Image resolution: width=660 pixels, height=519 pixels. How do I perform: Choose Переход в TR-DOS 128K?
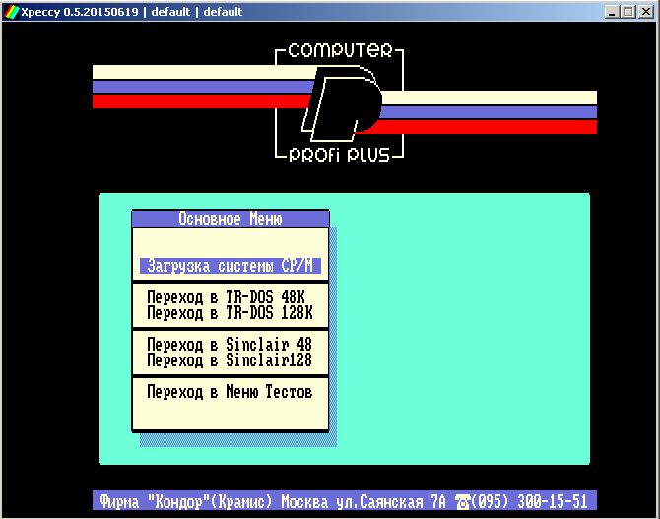coord(229,312)
